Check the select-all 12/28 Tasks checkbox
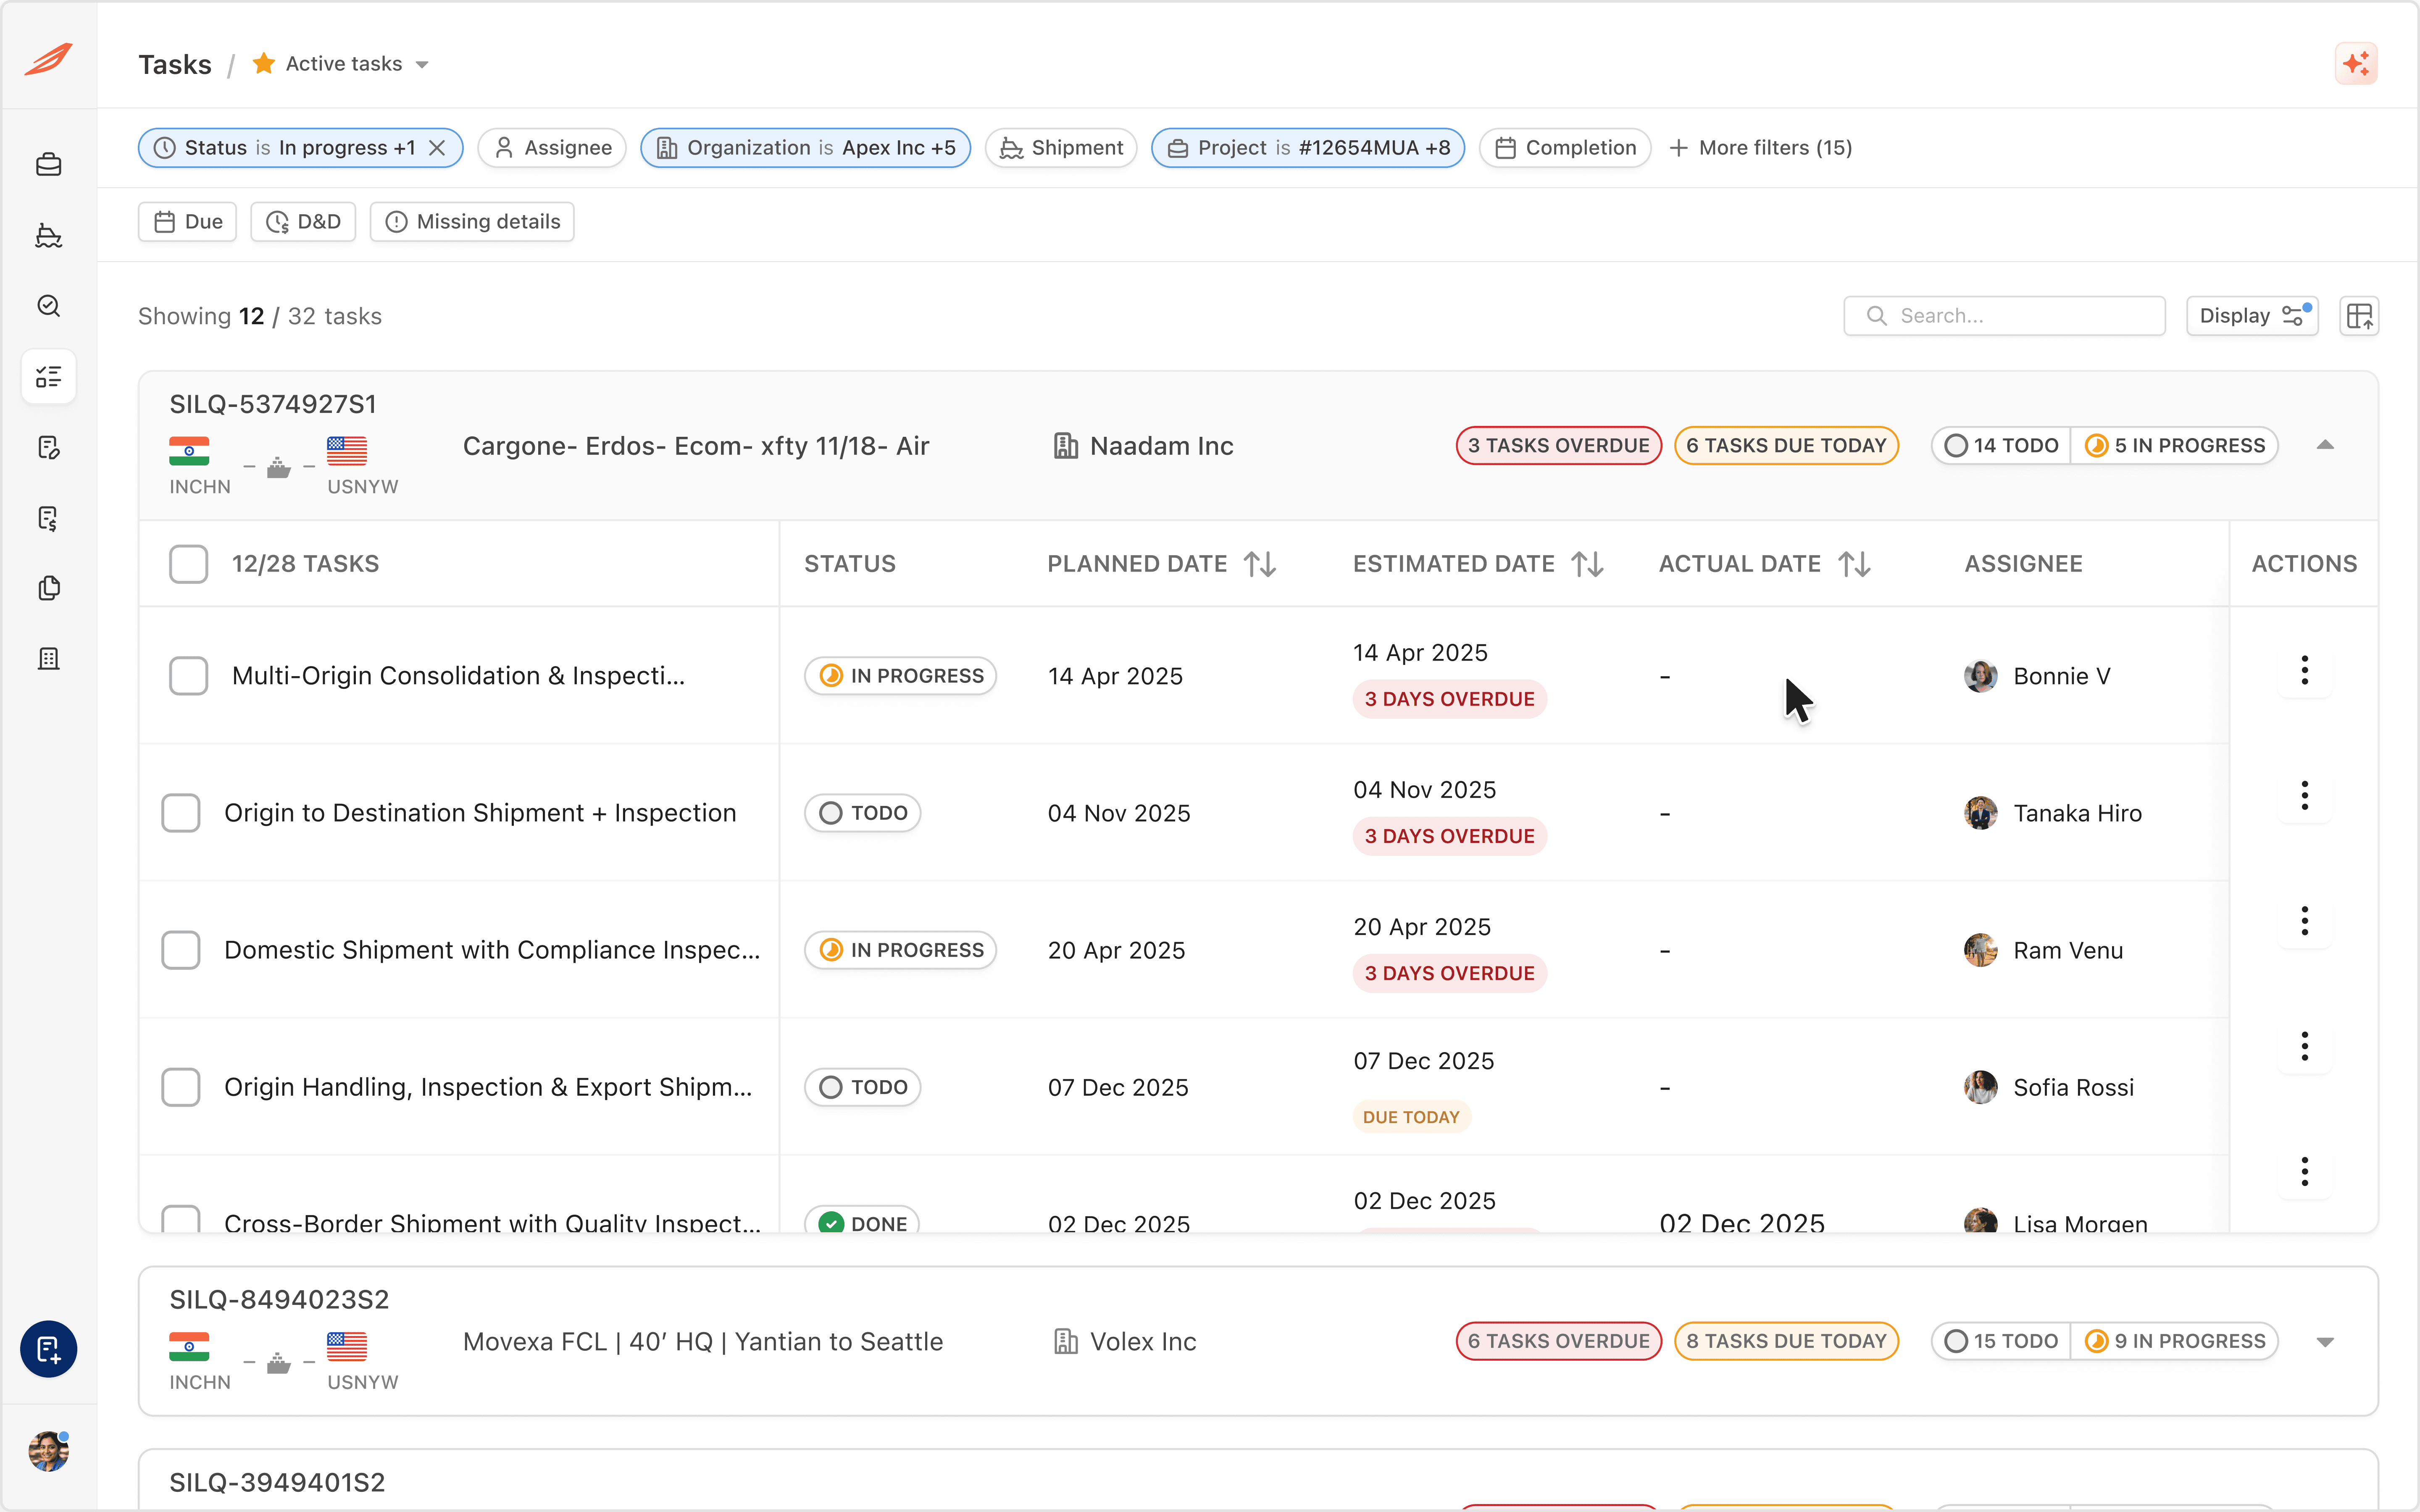The height and width of the screenshot is (1512, 2420). tap(188, 564)
